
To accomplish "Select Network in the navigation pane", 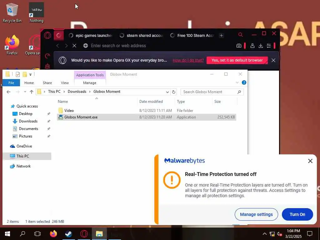I will coord(23,166).
